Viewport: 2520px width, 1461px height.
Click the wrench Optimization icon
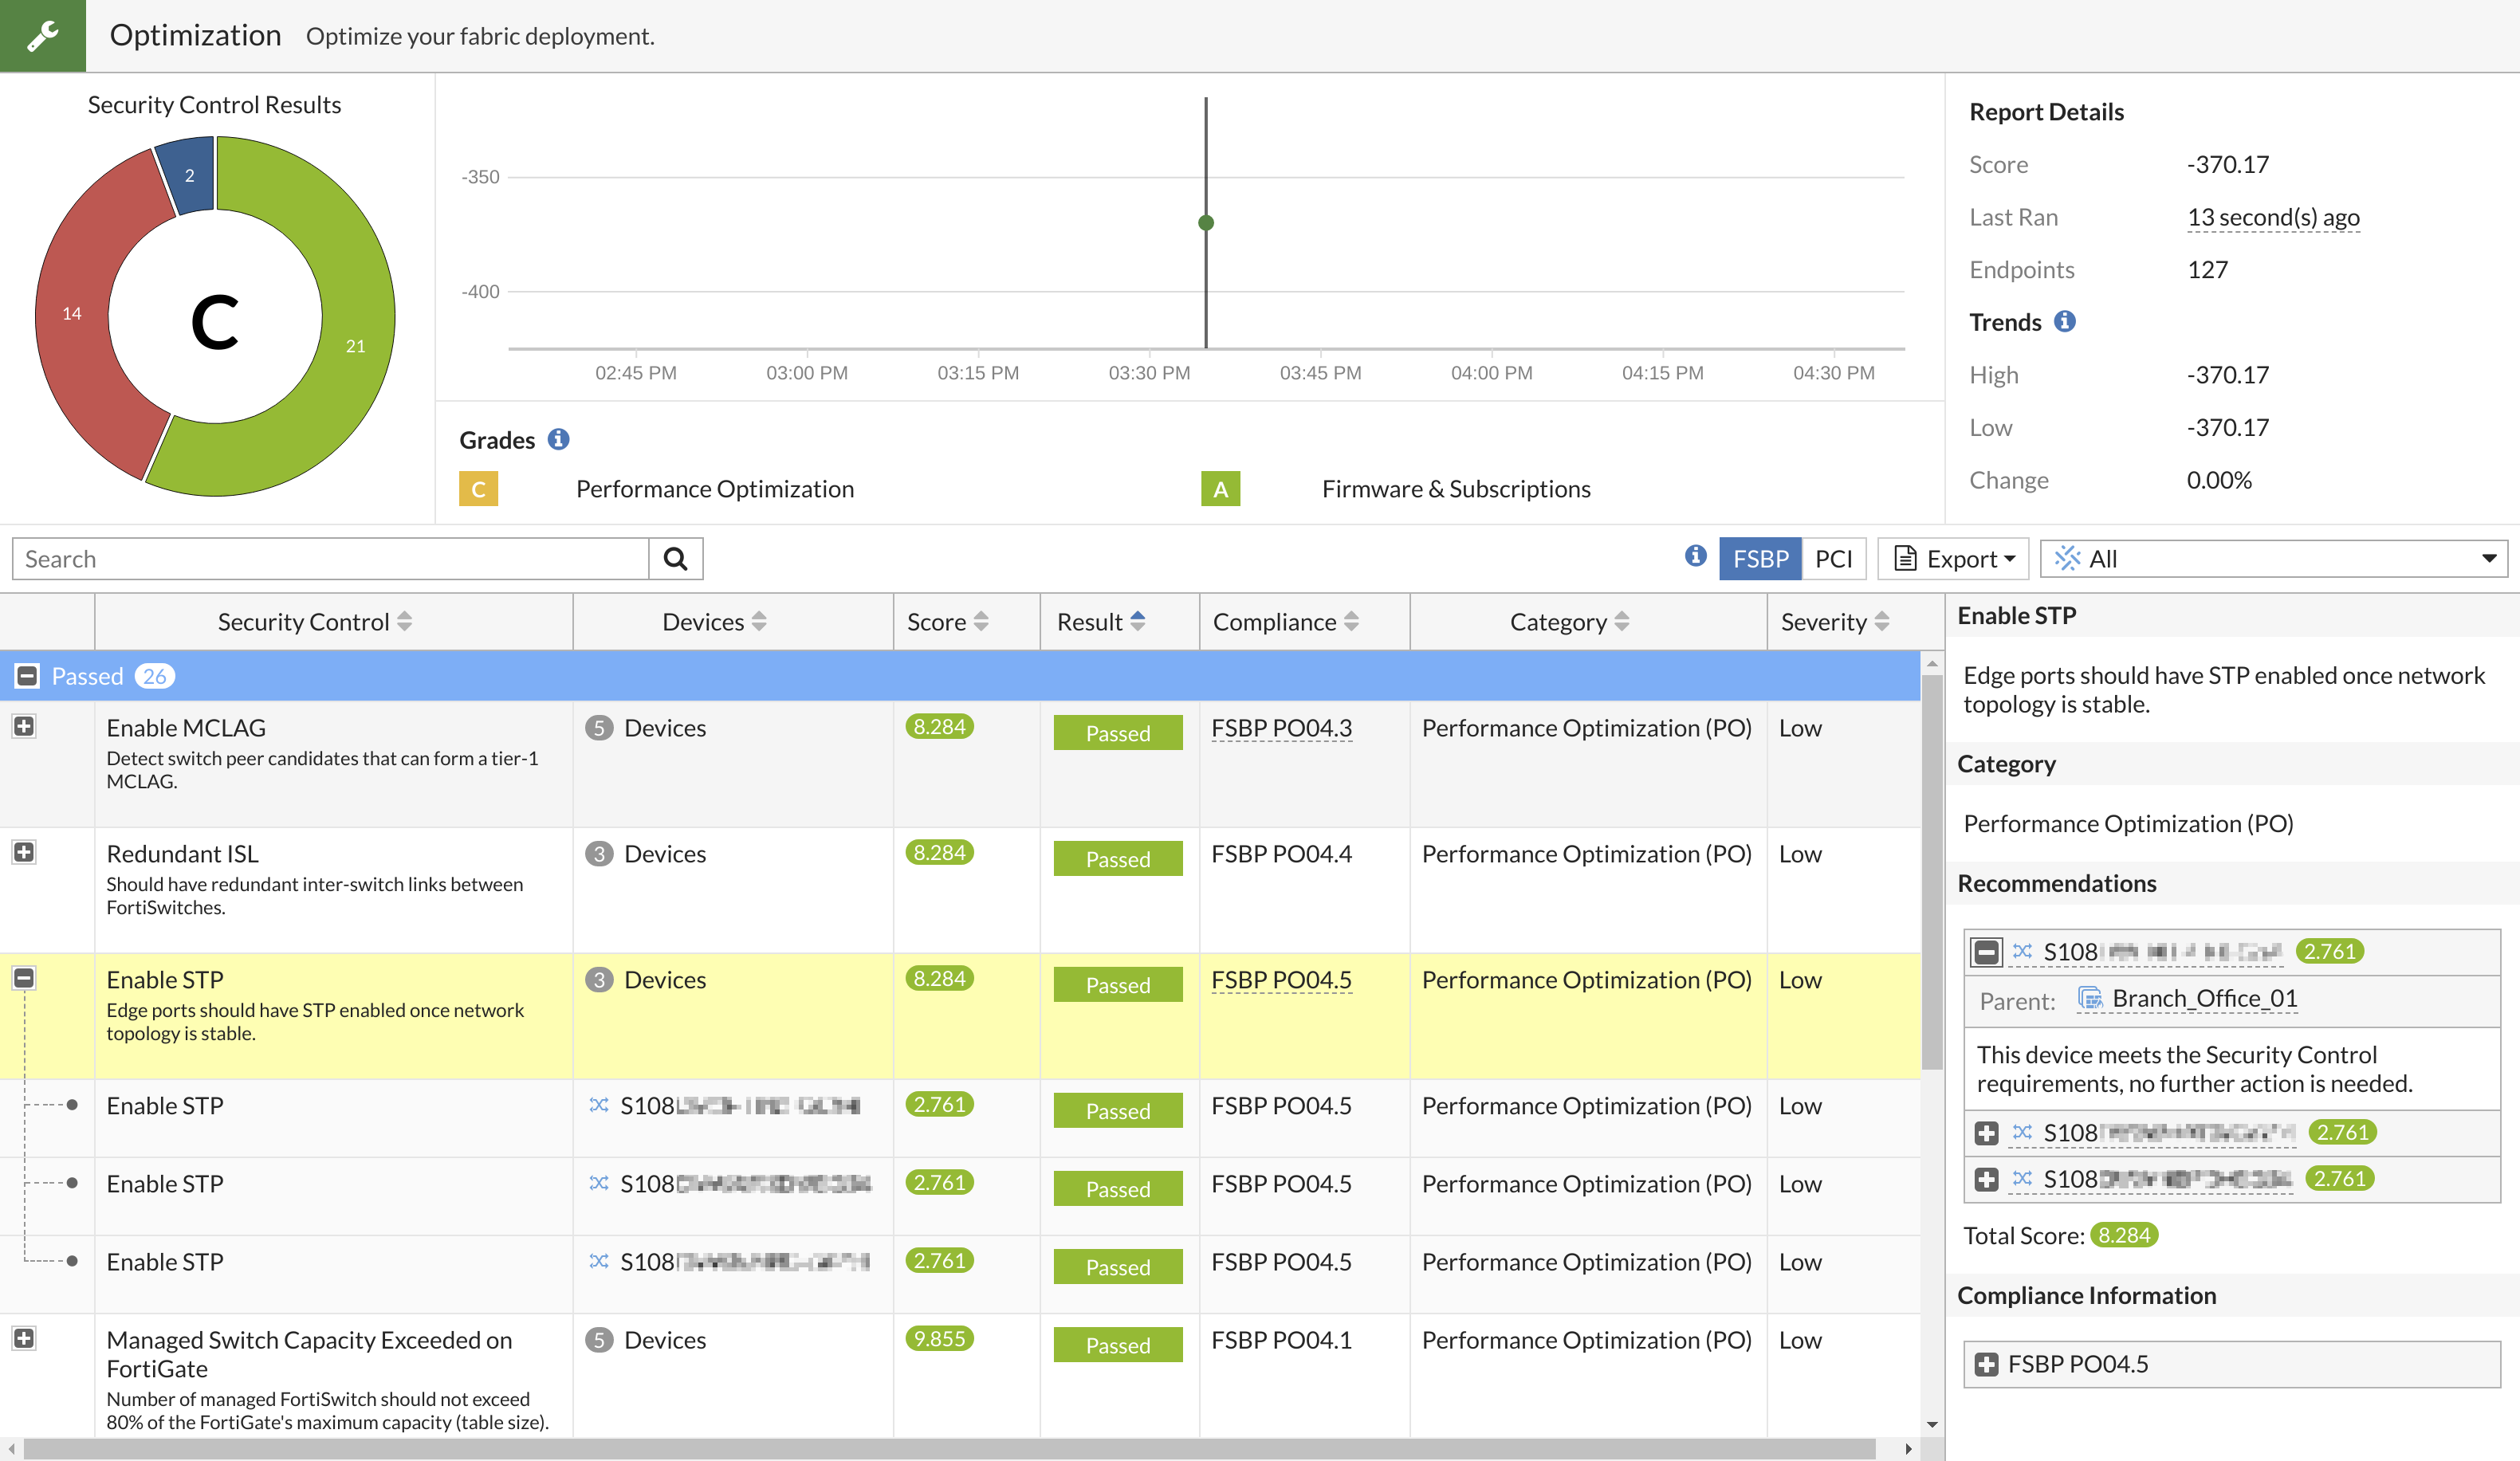[43, 35]
